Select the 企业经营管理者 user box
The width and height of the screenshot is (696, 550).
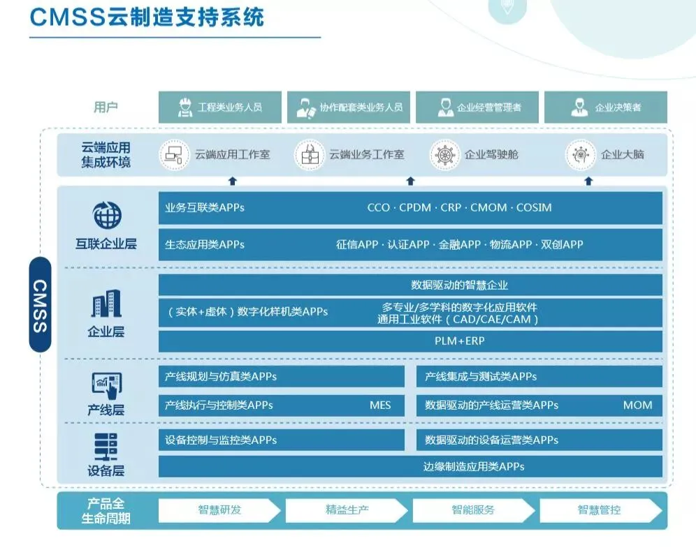click(477, 107)
